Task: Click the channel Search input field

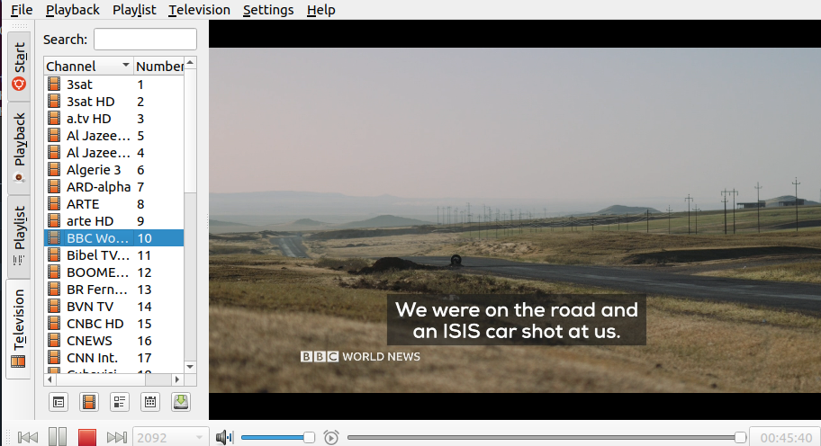Action: pos(145,40)
